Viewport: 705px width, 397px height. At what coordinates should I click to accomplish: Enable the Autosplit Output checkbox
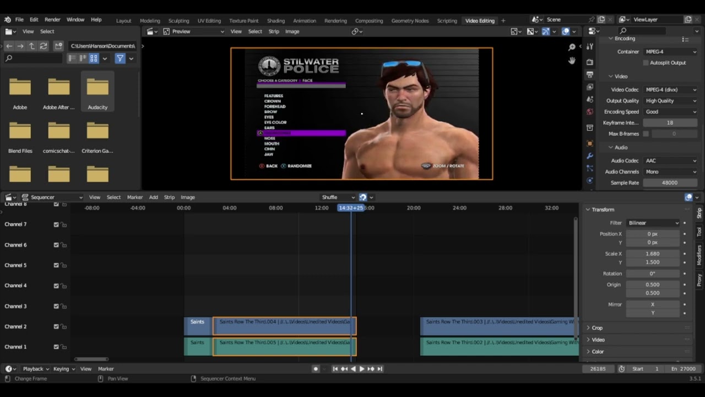click(x=646, y=63)
